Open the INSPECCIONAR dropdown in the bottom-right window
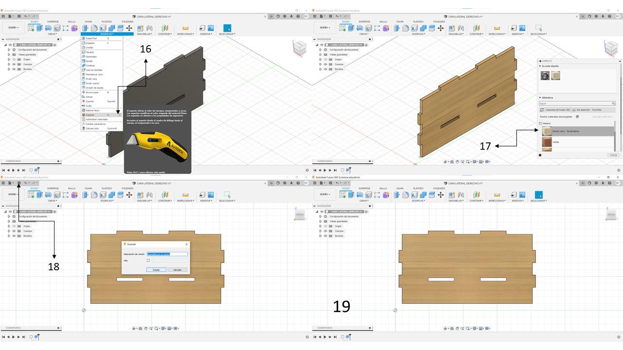This screenshot has width=623, height=350. (497, 201)
